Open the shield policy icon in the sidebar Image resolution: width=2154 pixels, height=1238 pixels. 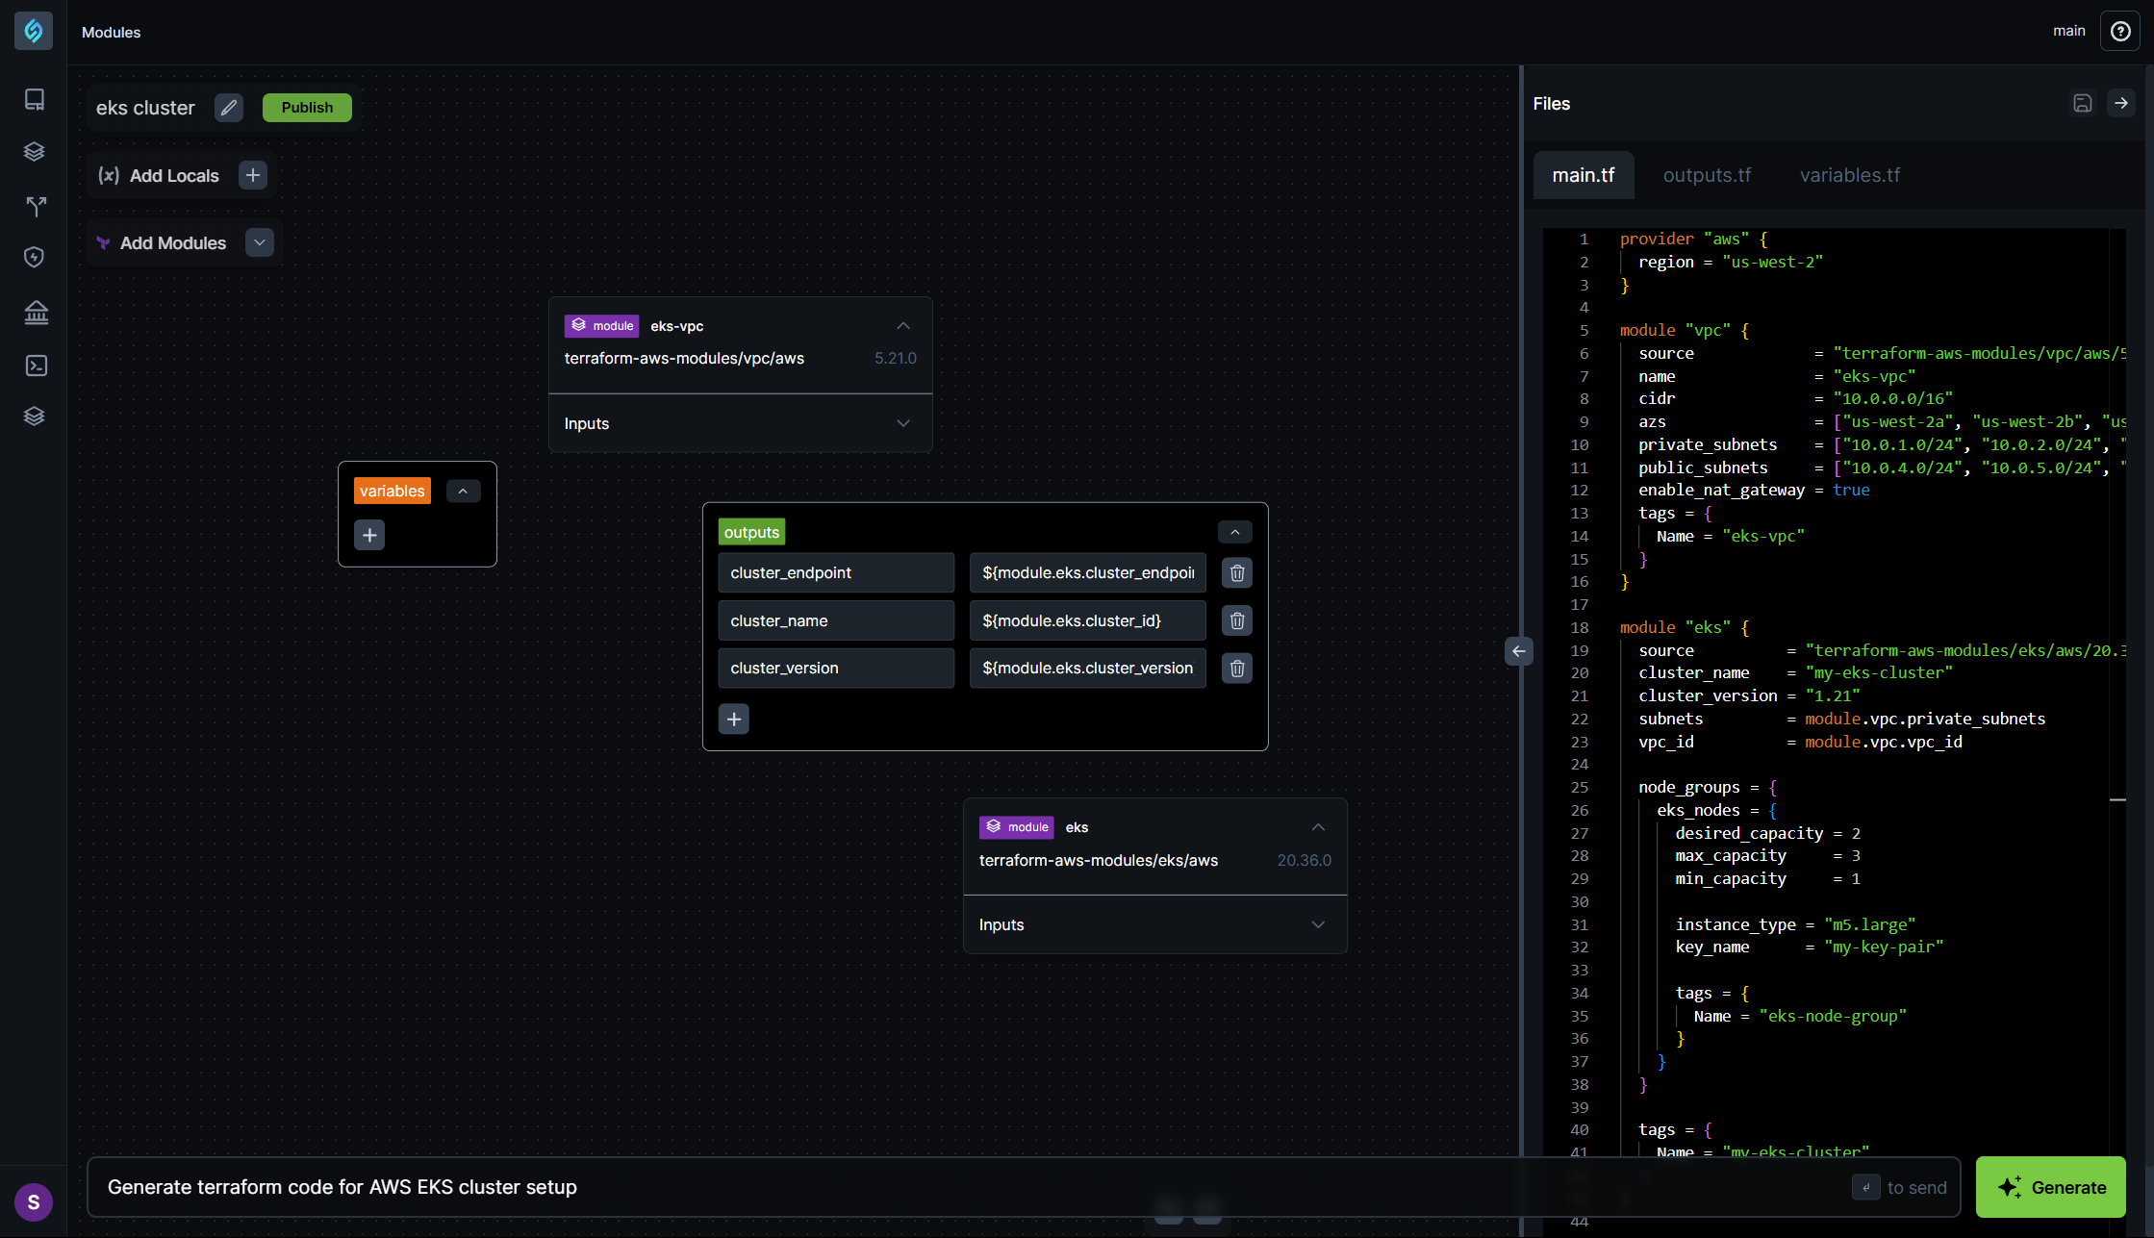pyautogui.click(x=35, y=257)
